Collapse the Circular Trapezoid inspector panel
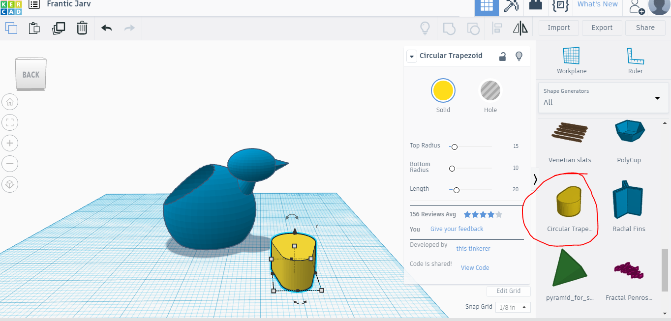 pyautogui.click(x=411, y=57)
